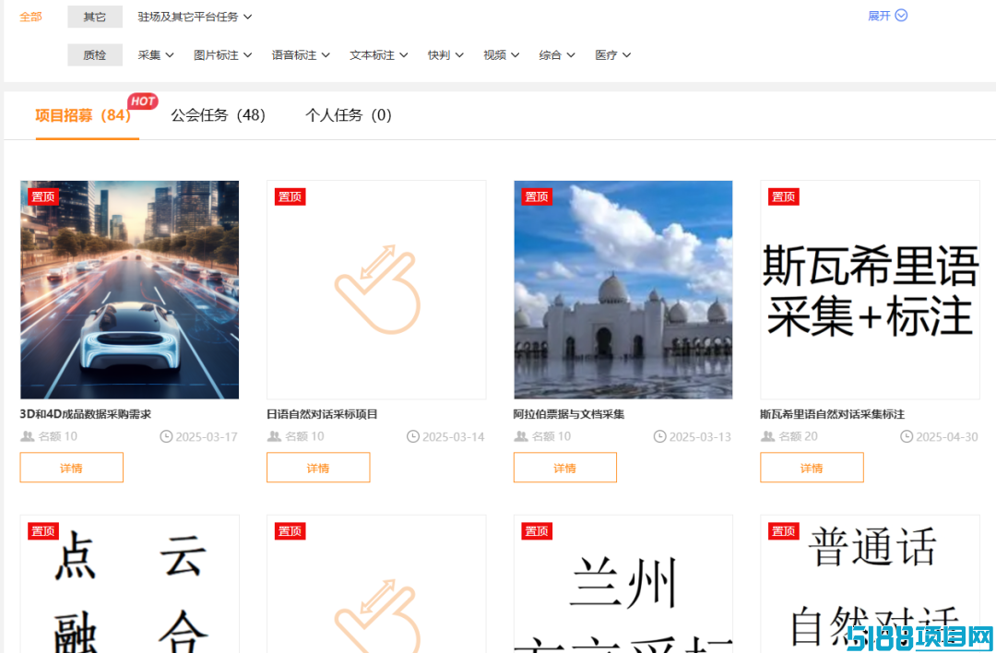This screenshot has height=653, width=996.
Task: Open the 点云融合 thumbnail
Action: (x=130, y=584)
